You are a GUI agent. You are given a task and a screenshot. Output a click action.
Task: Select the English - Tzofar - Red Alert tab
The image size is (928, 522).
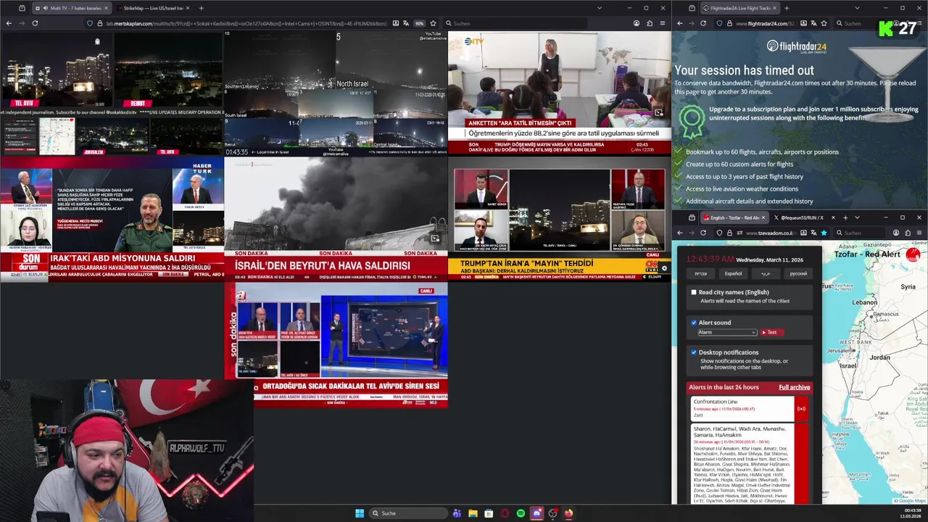pyautogui.click(x=733, y=217)
